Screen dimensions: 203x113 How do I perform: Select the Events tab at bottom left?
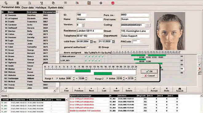4,96
